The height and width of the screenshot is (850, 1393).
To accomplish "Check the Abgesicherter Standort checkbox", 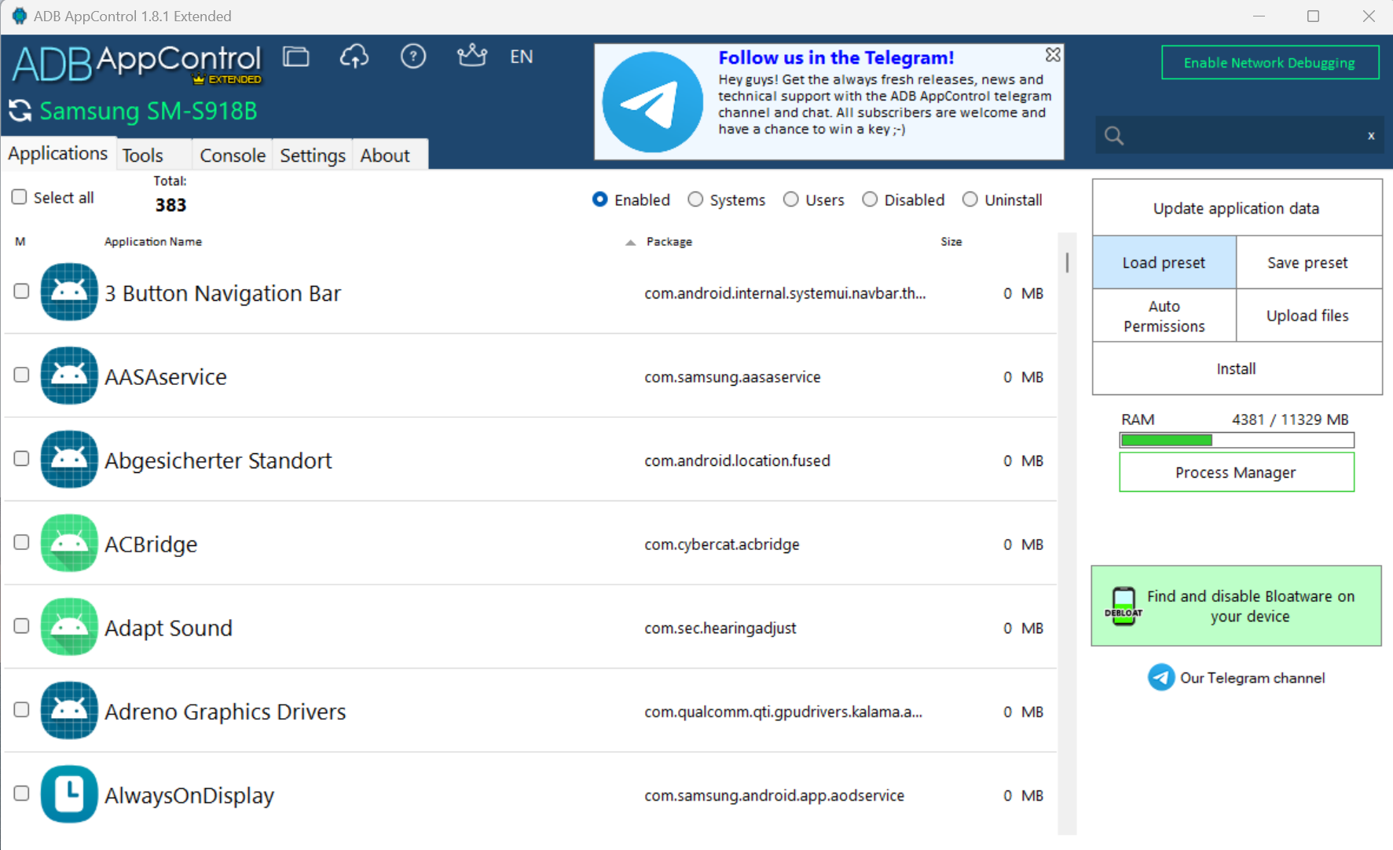I will [x=22, y=459].
